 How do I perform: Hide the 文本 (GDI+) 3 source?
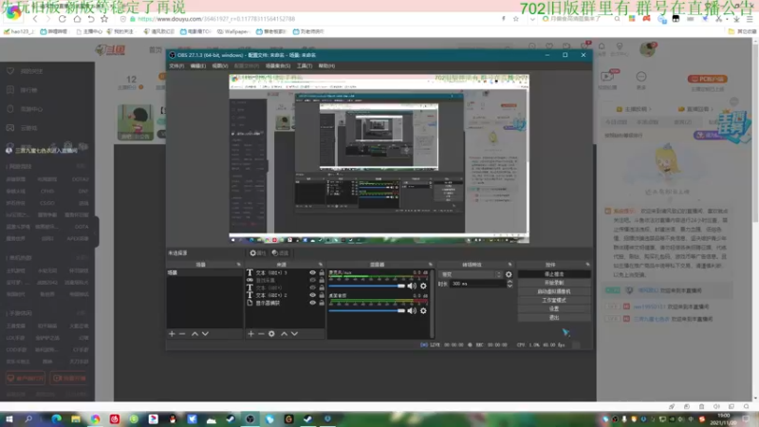(313, 272)
